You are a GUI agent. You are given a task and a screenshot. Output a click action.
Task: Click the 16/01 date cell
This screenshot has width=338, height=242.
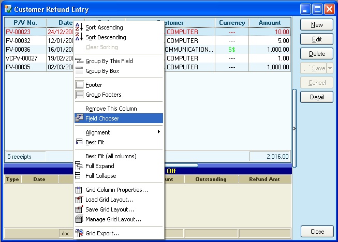pyautogui.click(x=60, y=50)
